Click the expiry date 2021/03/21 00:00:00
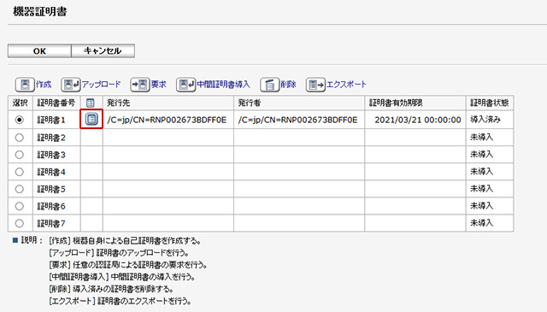This screenshot has height=312, width=547. point(418,120)
